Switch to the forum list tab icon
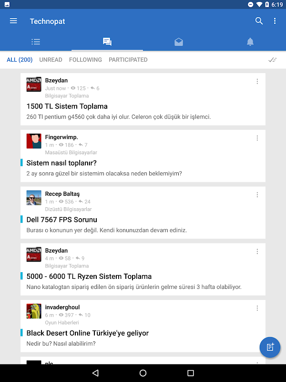The height and width of the screenshot is (382, 286). pos(36,42)
